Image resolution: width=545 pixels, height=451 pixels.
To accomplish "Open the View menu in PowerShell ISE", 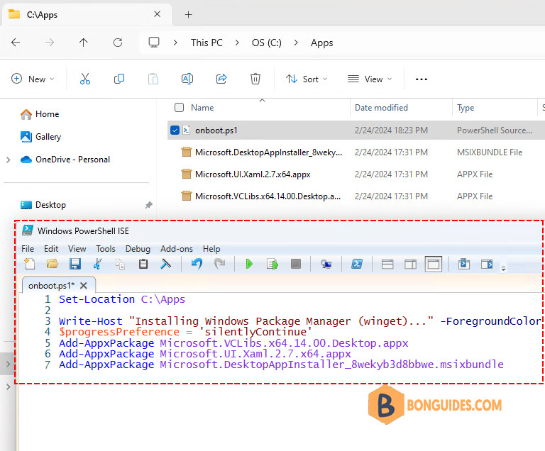I will click(x=77, y=249).
